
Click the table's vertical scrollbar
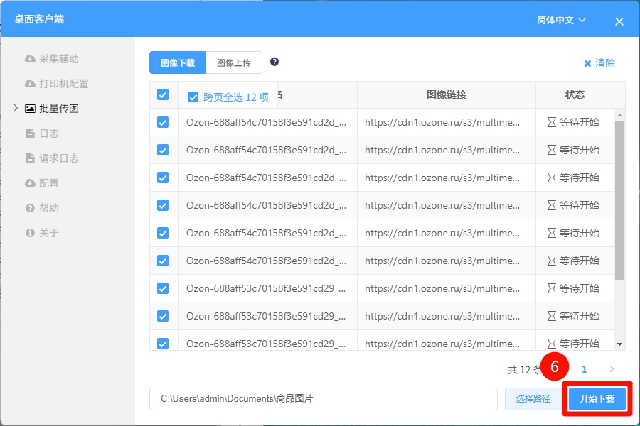click(x=619, y=199)
